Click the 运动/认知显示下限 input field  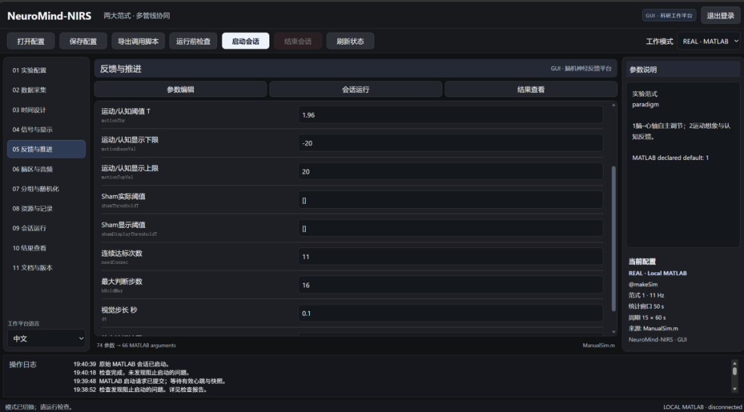[451, 143]
